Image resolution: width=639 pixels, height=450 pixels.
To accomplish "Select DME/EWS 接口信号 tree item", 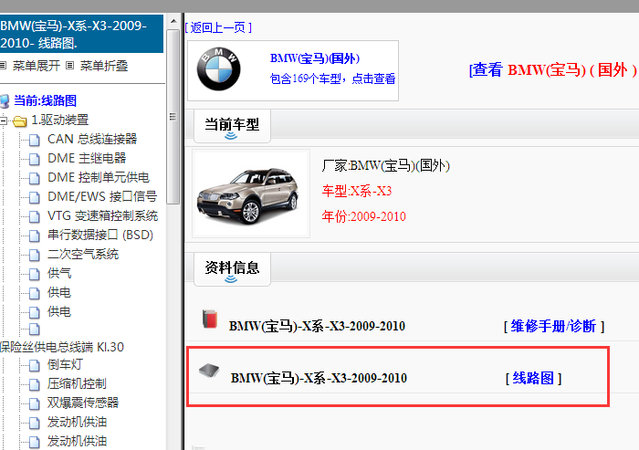I will [102, 196].
